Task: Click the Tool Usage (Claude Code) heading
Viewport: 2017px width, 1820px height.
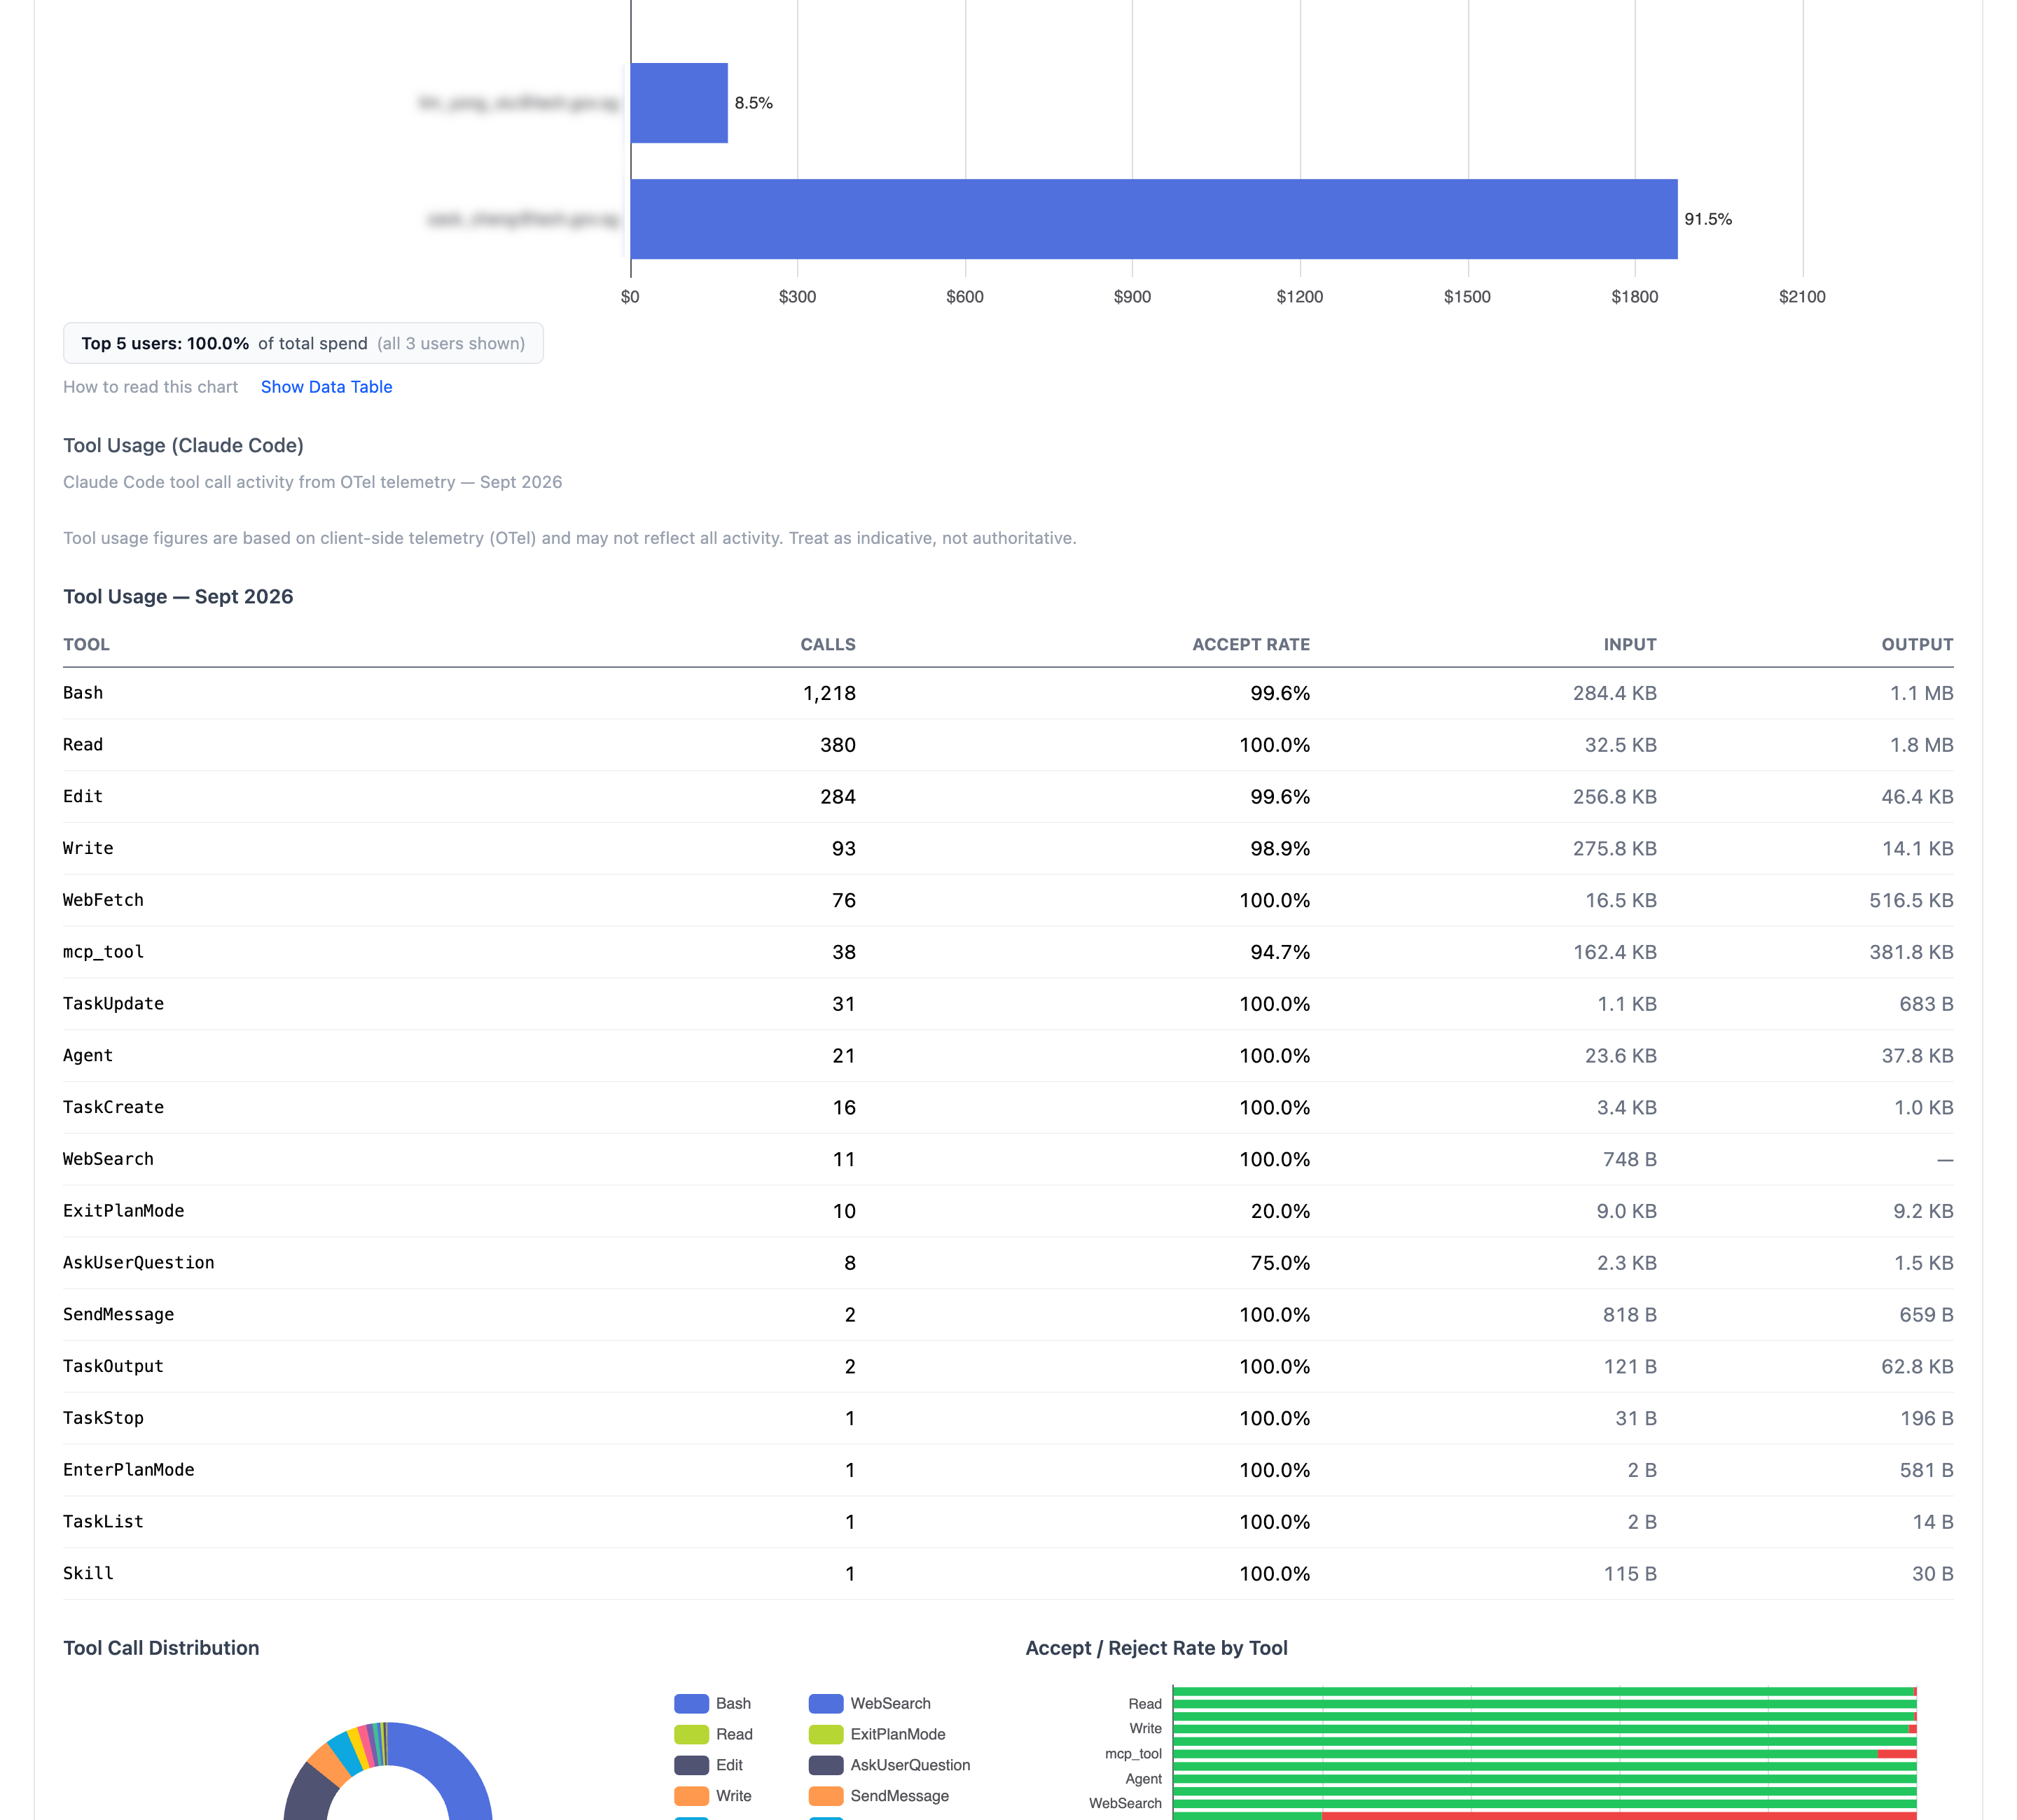Action: [x=183, y=445]
